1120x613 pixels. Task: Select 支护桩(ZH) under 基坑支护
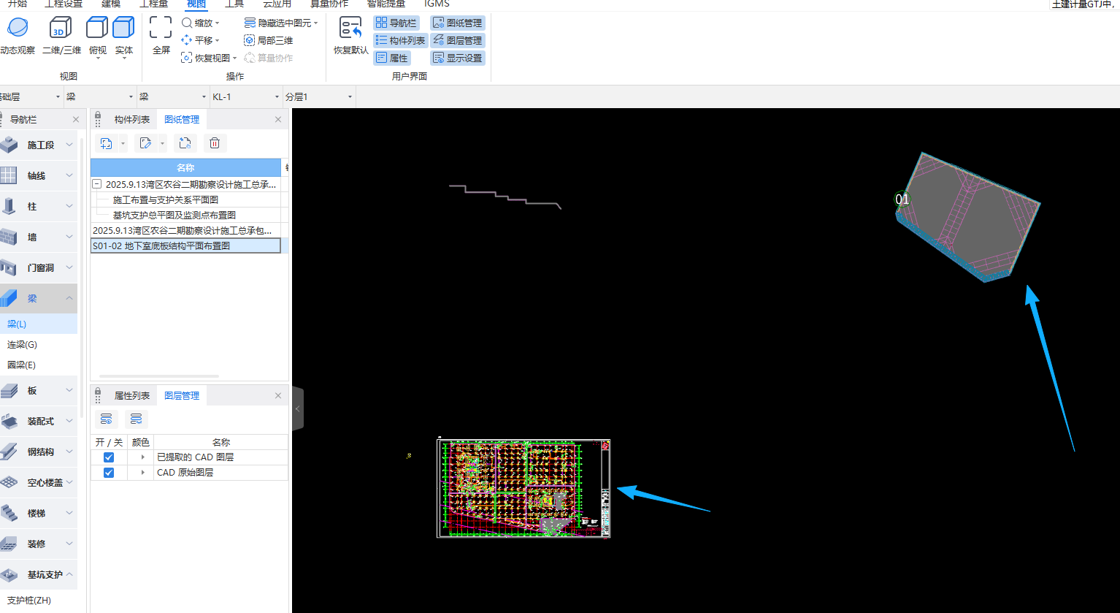point(29,601)
